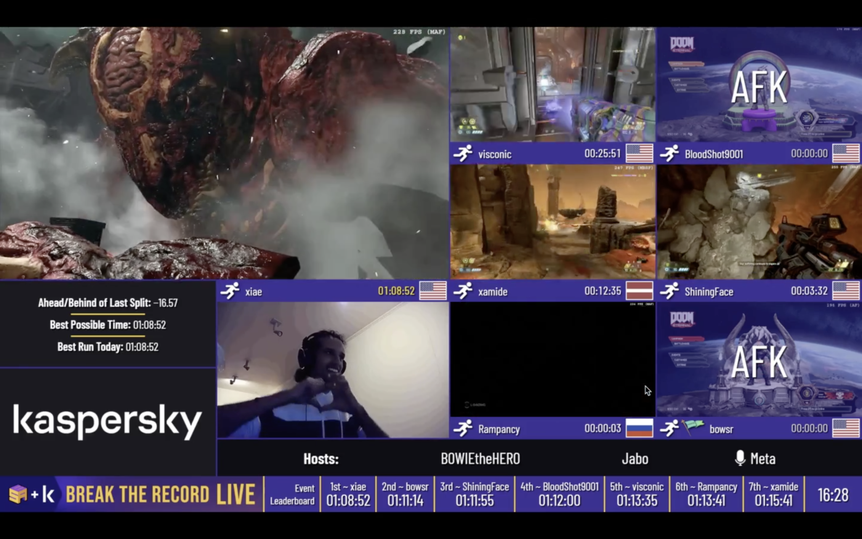Click the runner icon beside visconic
The width and height of the screenshot is (862, 539).
point(463,153)
